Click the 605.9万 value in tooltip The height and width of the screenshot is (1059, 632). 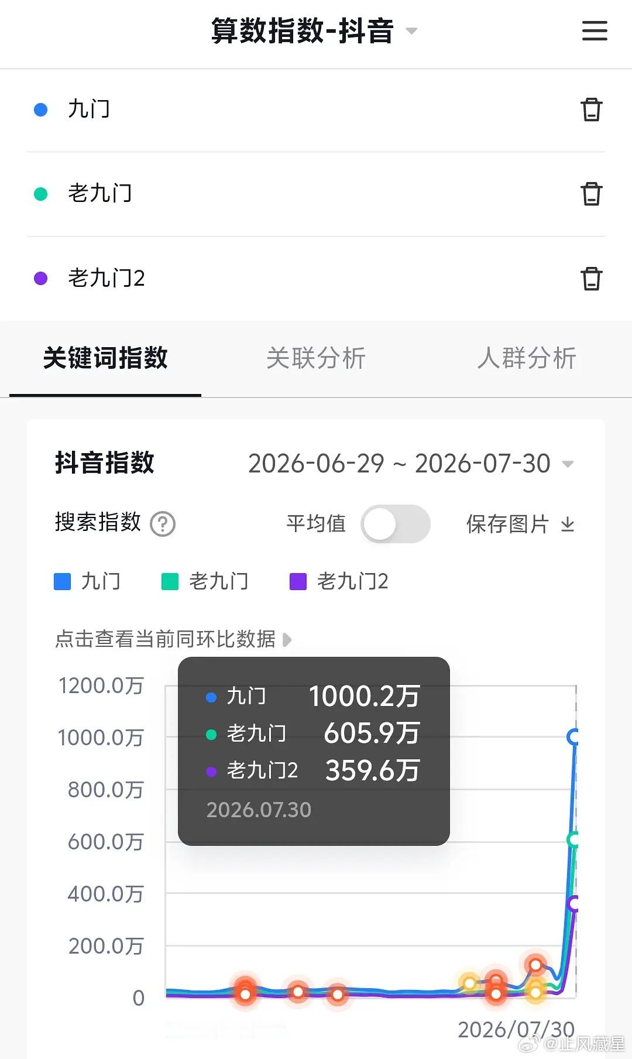(372, 734)
